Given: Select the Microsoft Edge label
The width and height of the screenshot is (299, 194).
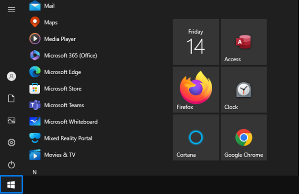Looking at the screenshot, I should tap(63, 72).
